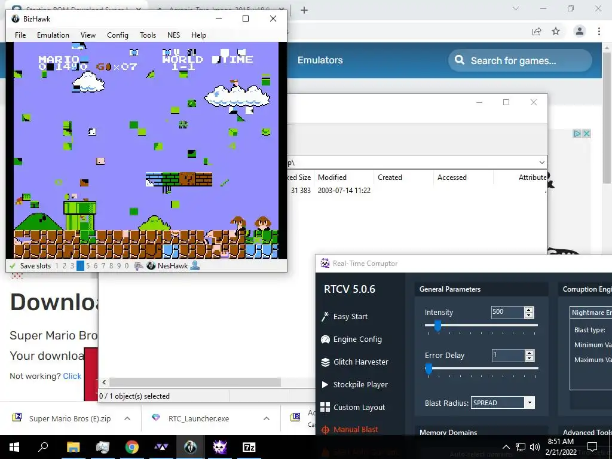Open the Chrome profile avatar icon
This screenshot has width=612, height=459.
580,31
